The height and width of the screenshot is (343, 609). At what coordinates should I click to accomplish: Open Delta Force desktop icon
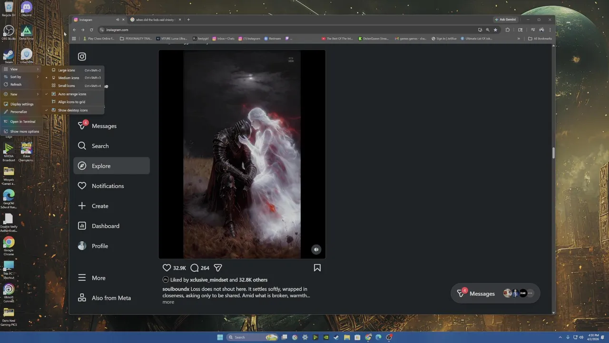27,32
